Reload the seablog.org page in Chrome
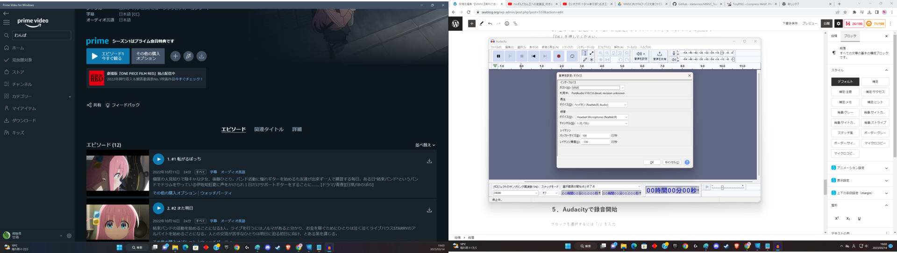Image resolution: width=897 pixels, height=253 pixels. click(469, 12)
